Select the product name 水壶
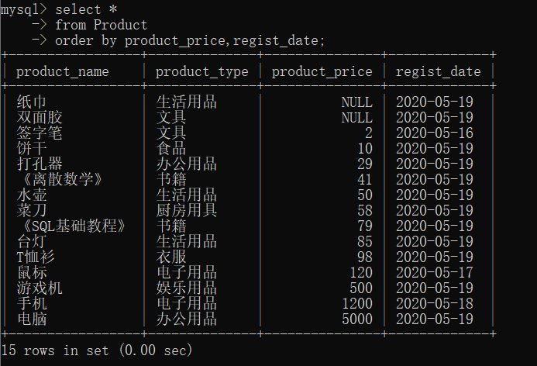The image size is (537, 366). (x=32, y=195)
